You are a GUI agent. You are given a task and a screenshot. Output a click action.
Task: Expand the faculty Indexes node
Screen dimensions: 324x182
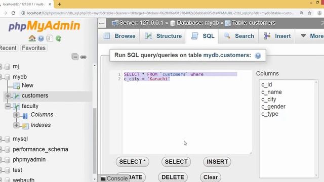click(16, 125)
